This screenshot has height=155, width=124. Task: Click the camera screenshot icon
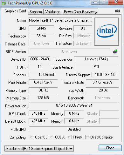pyautogui.click(x=118, y=11)
